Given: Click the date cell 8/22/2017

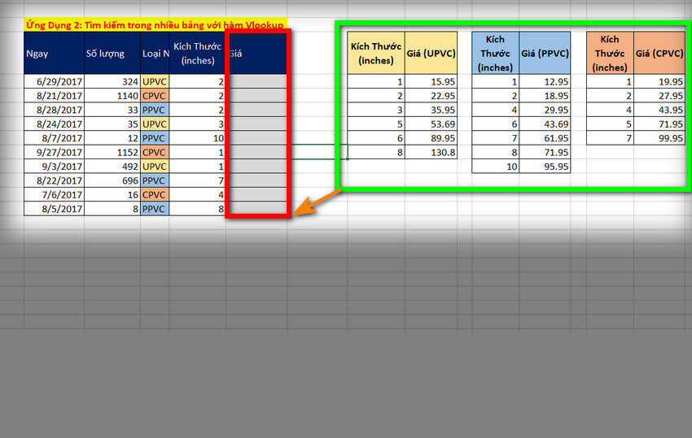Looking at the screenshot, I should (53, 180).
